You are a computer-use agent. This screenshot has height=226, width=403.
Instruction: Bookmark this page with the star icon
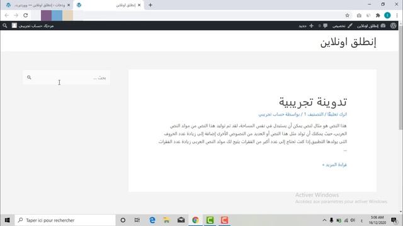click(x=347, y=15)
